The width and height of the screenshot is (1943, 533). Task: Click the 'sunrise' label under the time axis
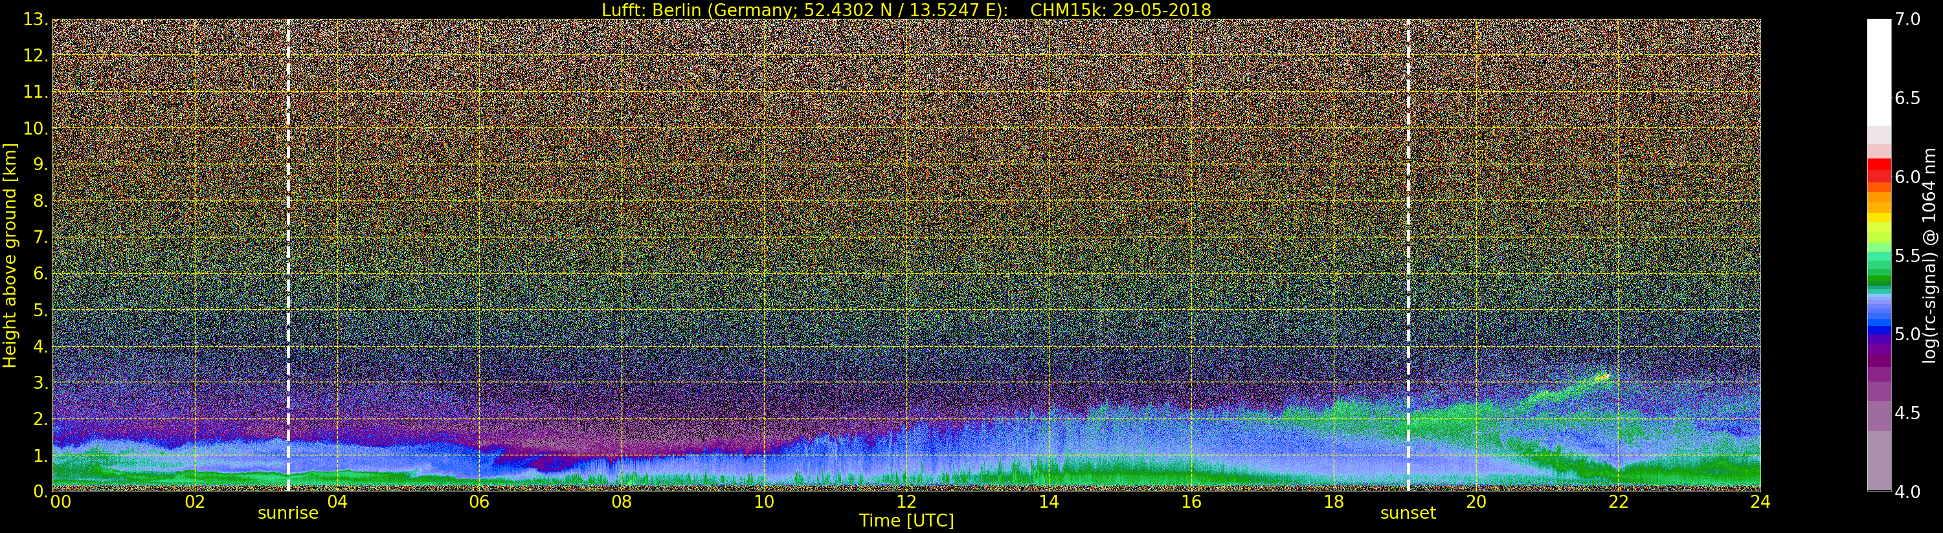pyautogui.click(x=288, y=514)
